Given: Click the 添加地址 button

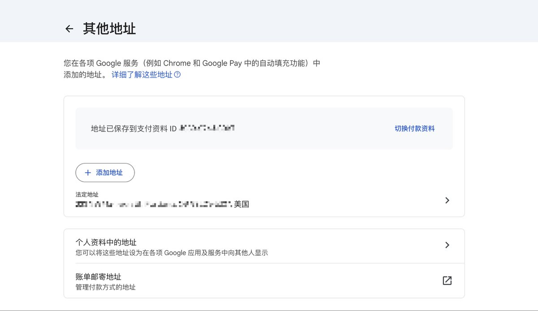Looking at the screenshot, I should coord(105,173).
